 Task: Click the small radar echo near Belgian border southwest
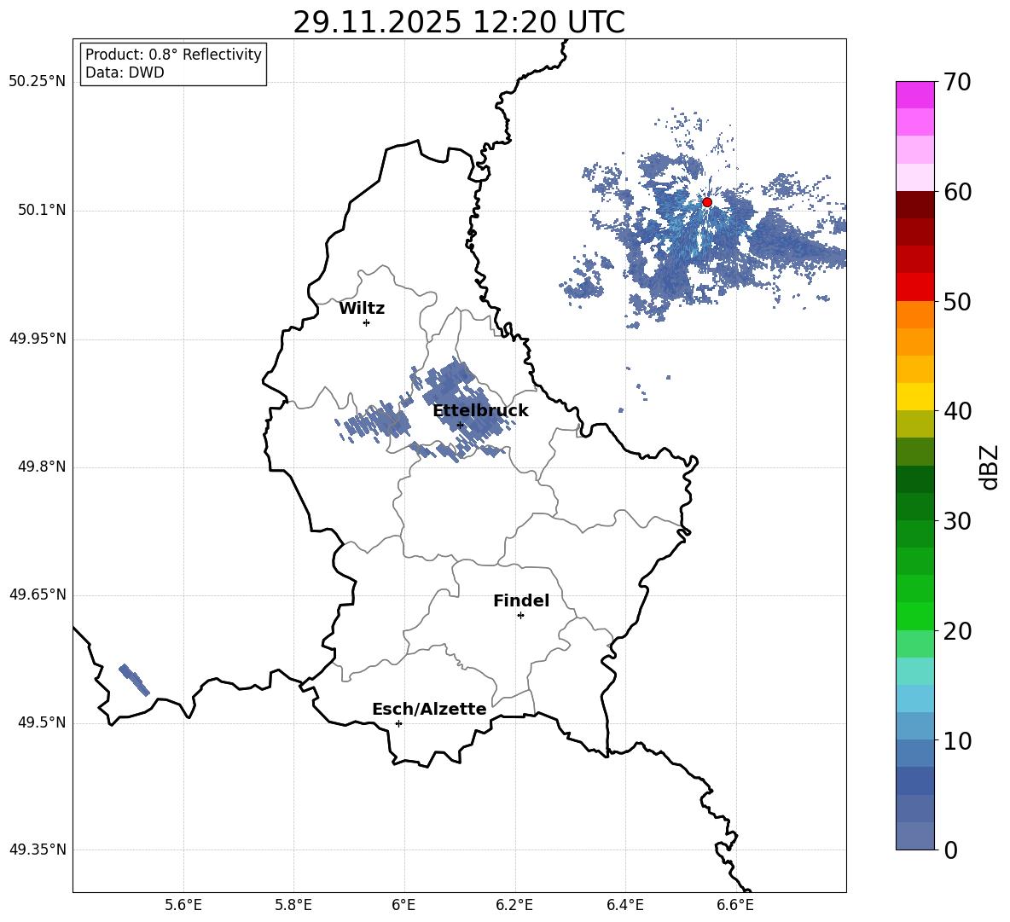tap(135, 680)
